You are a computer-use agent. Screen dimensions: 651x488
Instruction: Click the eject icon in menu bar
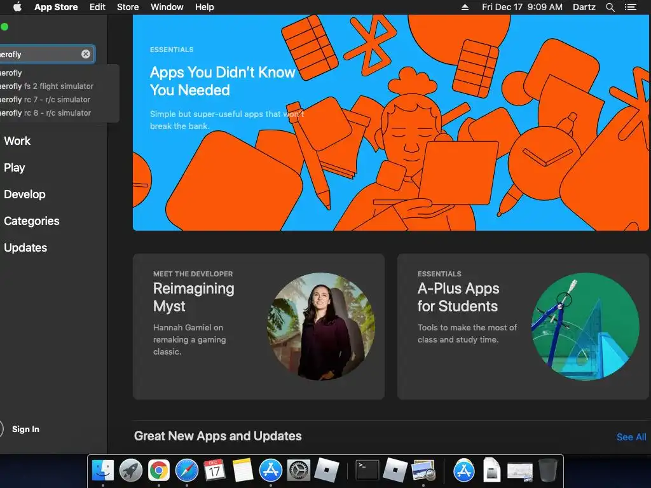(x=465, y=7)
